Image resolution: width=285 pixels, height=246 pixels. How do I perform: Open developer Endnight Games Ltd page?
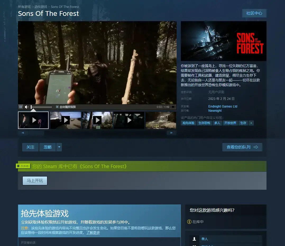pyautogui.click(x=223, y=106)
